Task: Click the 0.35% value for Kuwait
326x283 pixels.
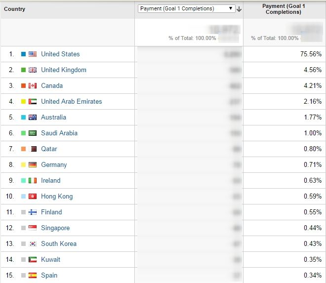Action: [313, 259]
